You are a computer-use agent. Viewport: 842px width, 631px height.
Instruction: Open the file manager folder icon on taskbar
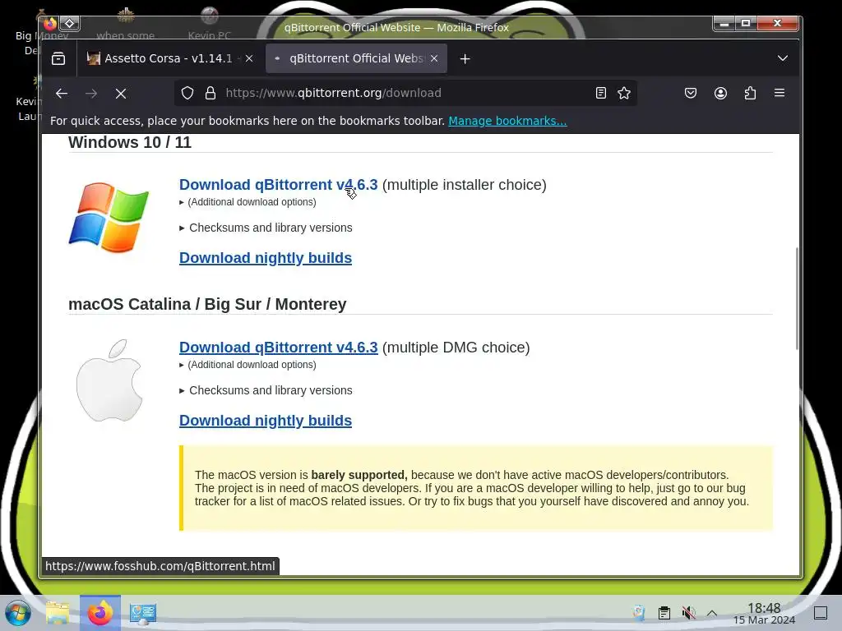58,613
